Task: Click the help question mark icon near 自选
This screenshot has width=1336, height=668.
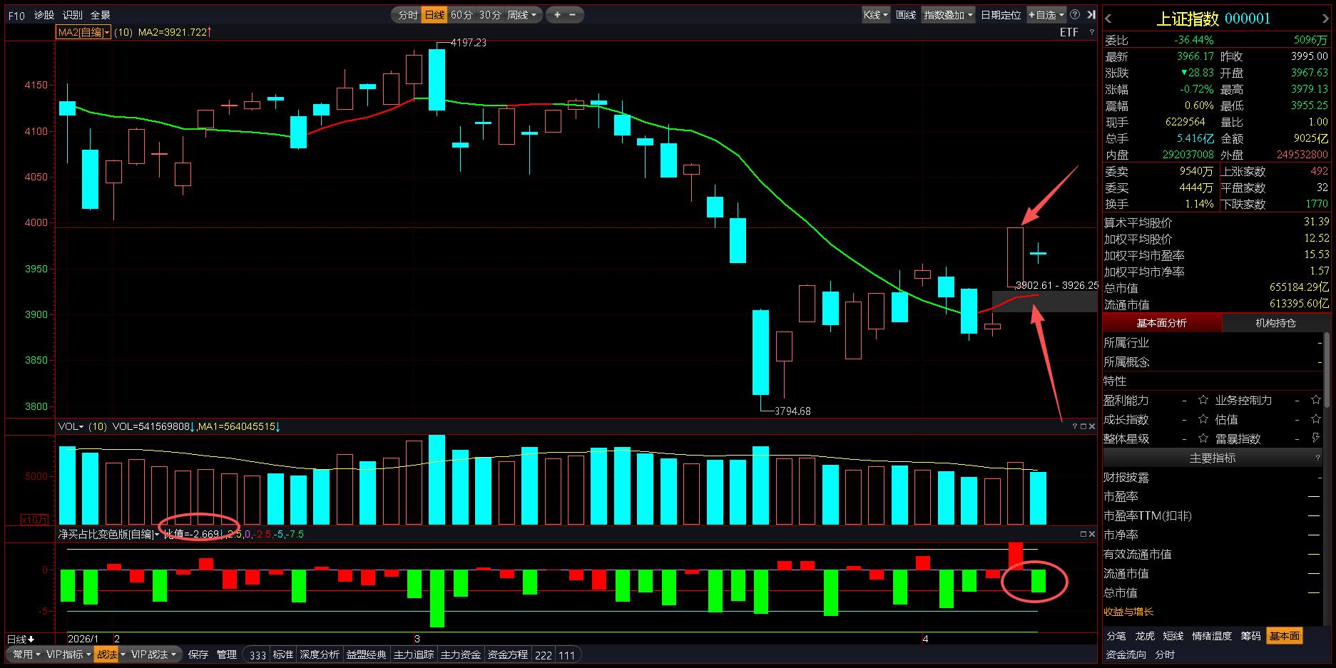Action: point(1075,14)
